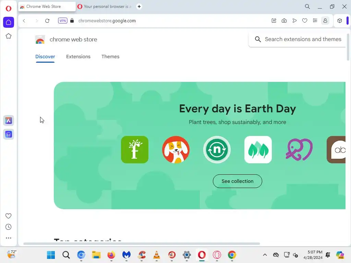
Task: Click Search extensions and themes field
Action: coord(297,39)
